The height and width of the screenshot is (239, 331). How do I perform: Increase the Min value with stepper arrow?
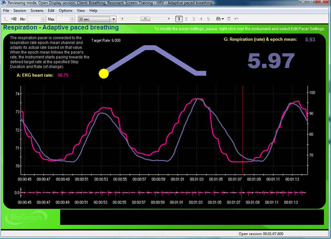click(x=43, y=18)
